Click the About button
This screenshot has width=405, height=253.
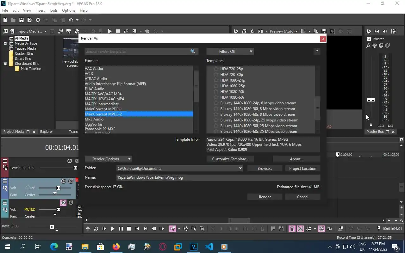tap(296, 159)
